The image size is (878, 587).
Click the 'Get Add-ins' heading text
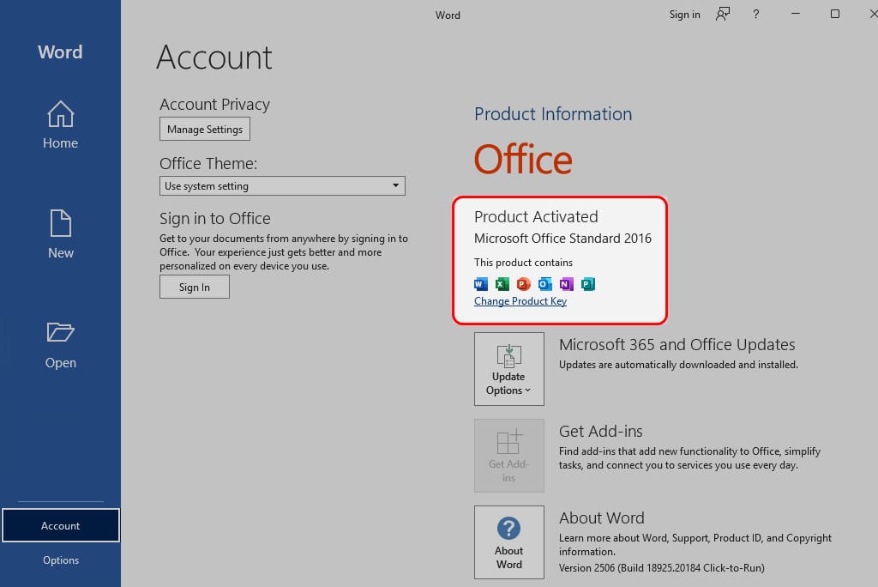600,431
